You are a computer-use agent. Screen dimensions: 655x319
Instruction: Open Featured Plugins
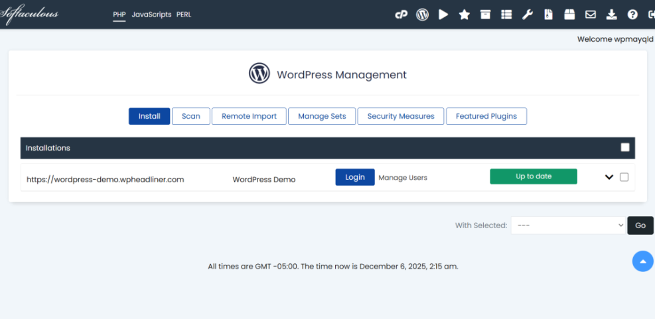point(486,116)
